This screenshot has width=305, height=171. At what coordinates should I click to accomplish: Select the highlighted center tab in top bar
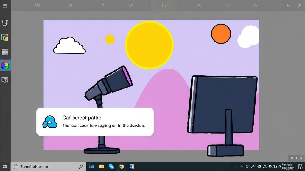[164, 5]
